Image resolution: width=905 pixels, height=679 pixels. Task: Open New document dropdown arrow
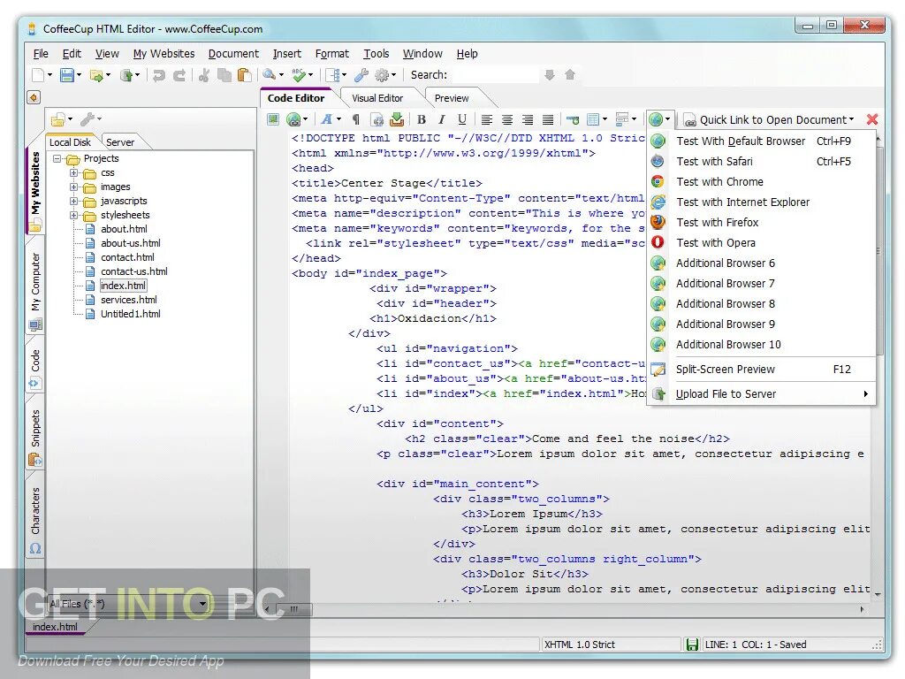49,75
